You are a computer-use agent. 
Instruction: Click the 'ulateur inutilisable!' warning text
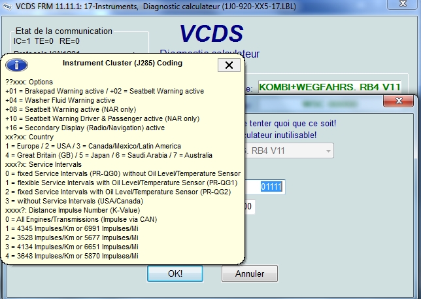coord(280,135)
